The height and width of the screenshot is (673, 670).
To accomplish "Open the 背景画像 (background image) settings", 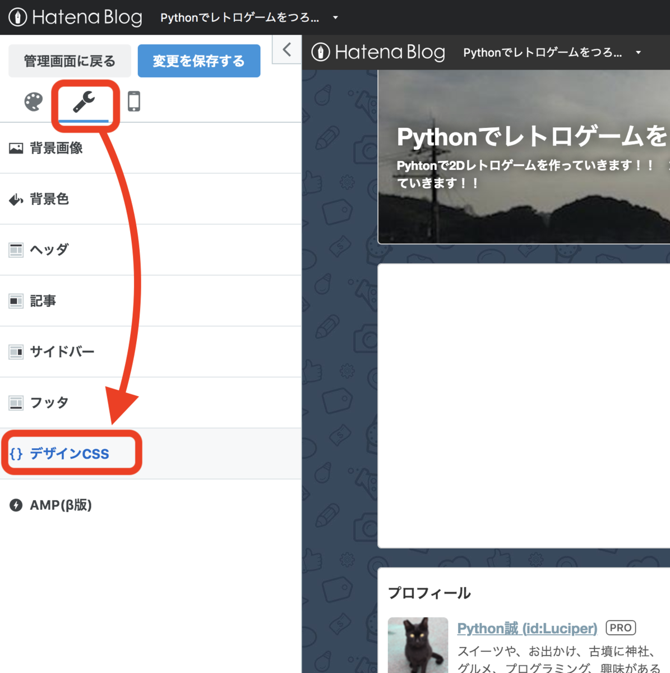I will 56,148.
